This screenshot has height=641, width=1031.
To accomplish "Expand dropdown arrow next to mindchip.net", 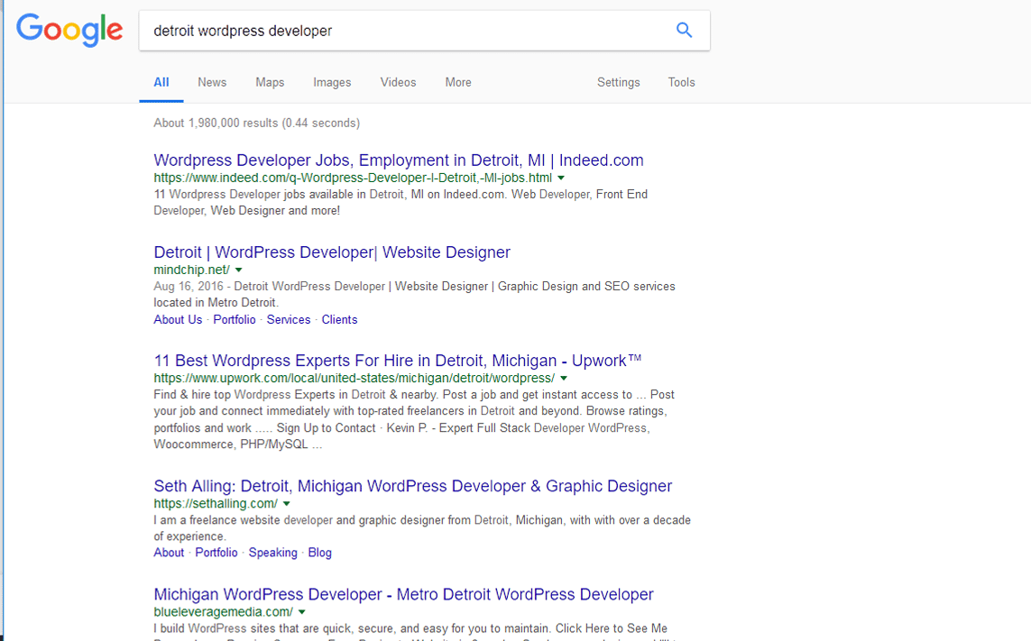I will 239,270.
